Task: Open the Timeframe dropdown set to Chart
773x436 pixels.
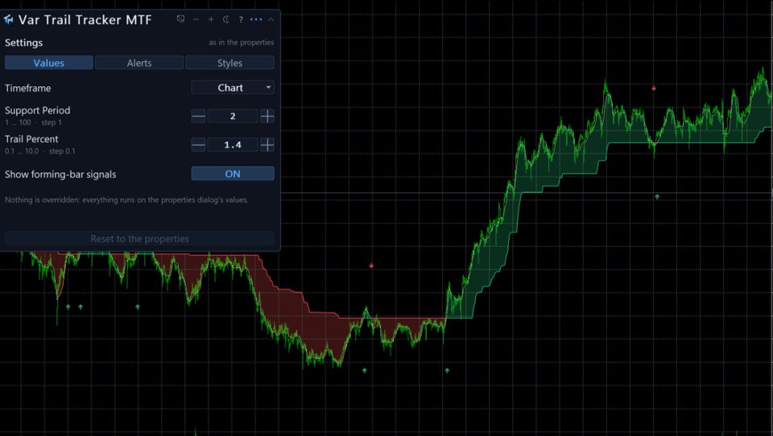Action: tap(233, 88)
